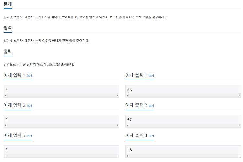Click the example output box containing 65
Viewport: 243px width, 162px height.
click(183, 91)
